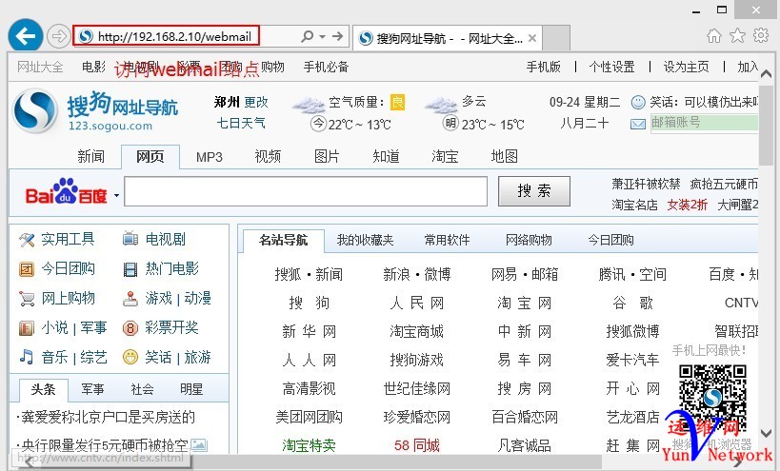Click the 小说 book icon

pos(27,328)
